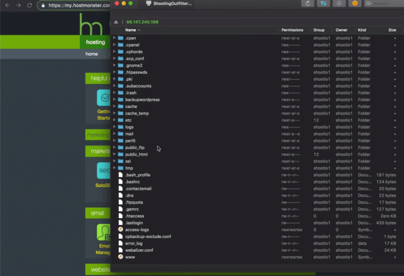Select the .trash folder icon
404x276 pixels.
[x=121, y=93]
